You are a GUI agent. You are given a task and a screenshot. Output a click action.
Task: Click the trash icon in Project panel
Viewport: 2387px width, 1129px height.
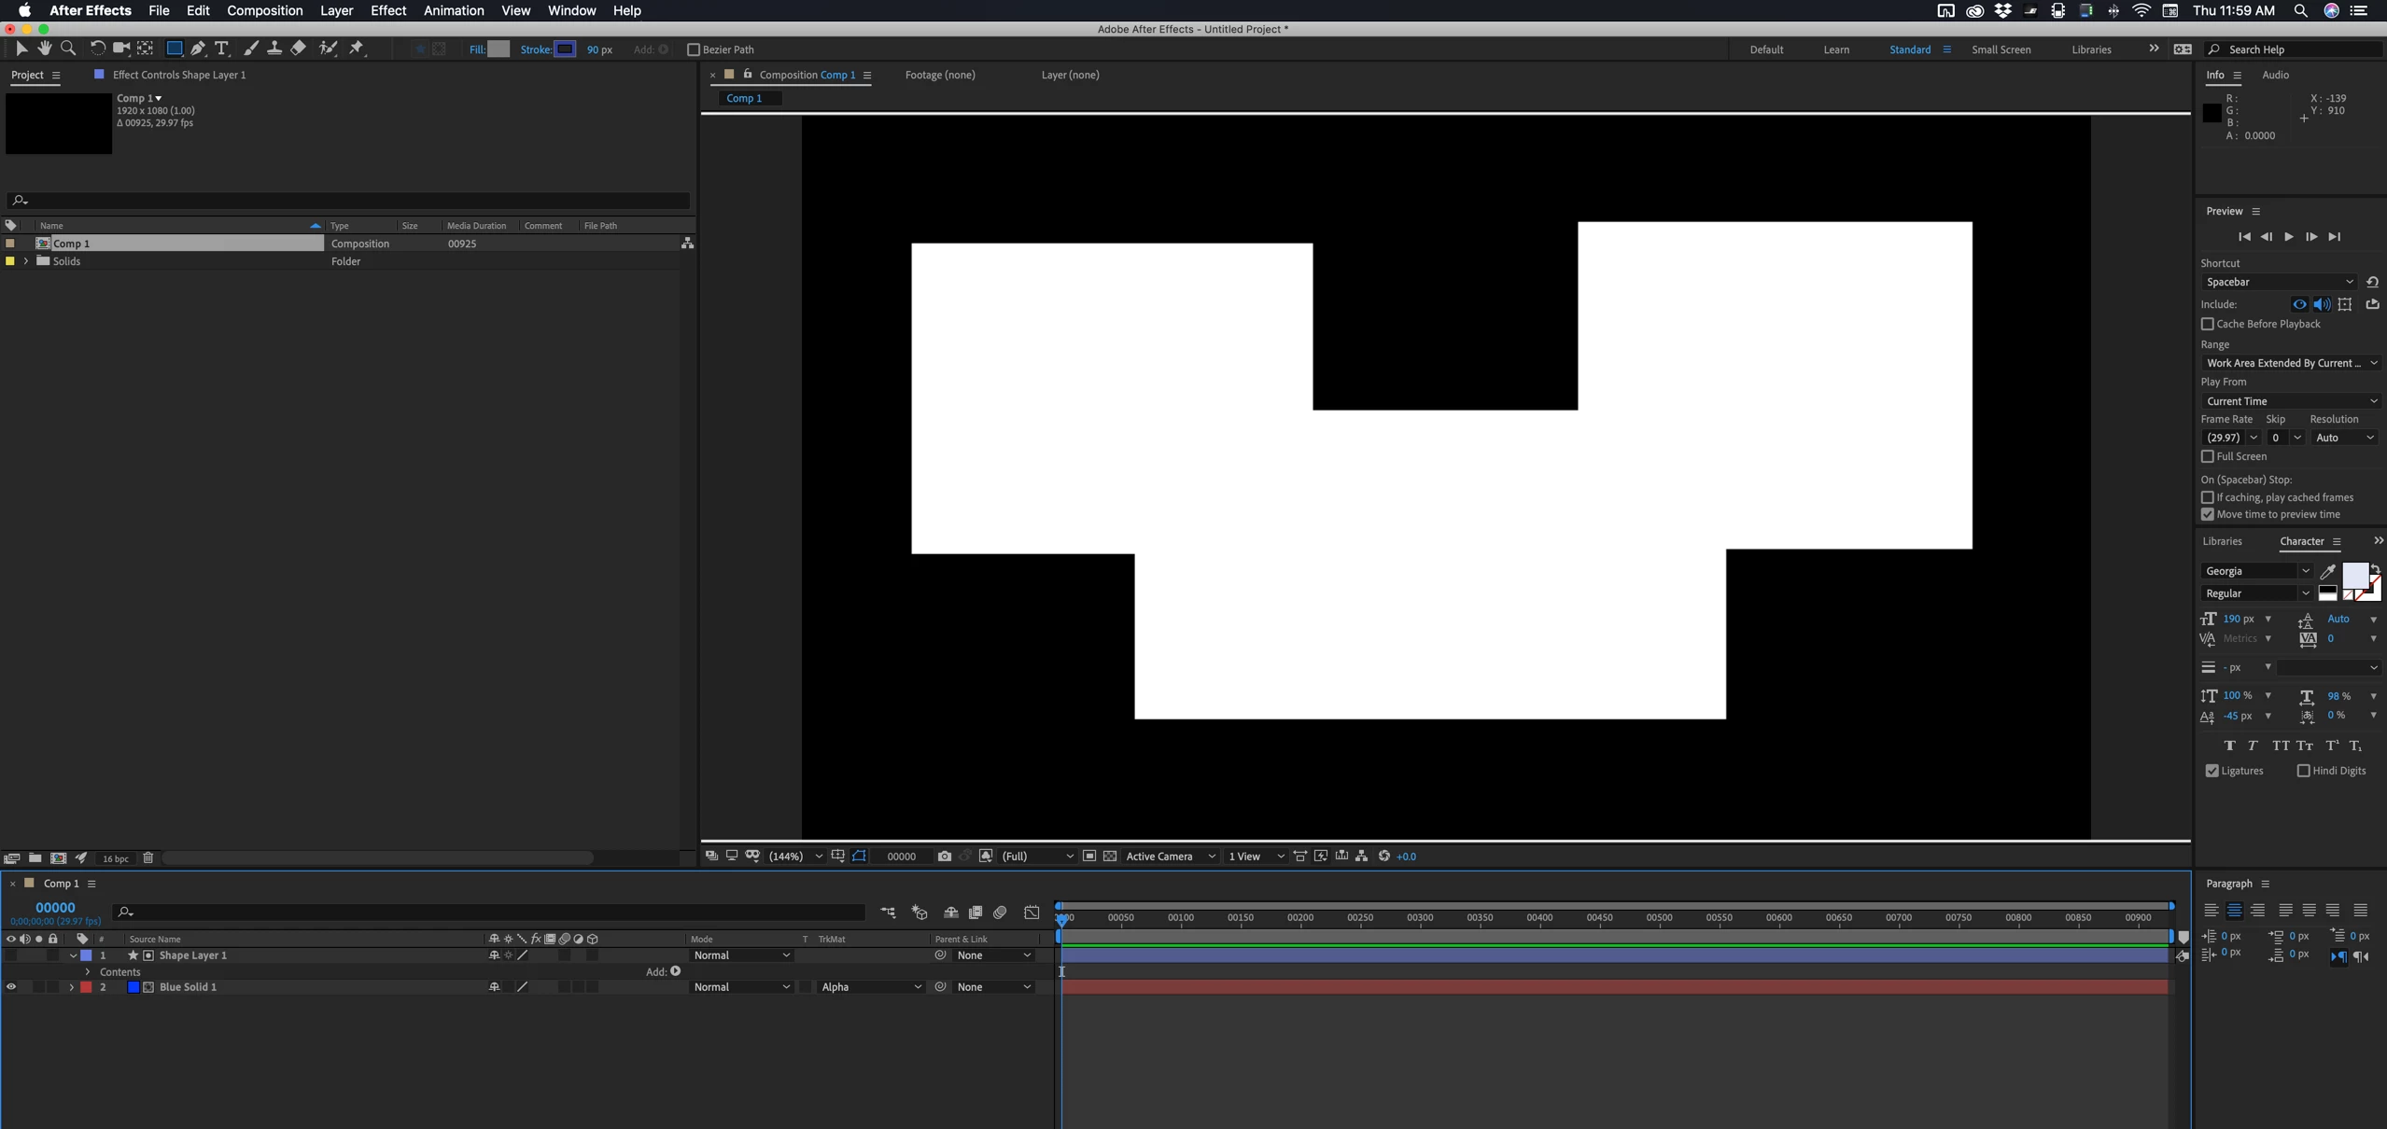coord(147,858)
